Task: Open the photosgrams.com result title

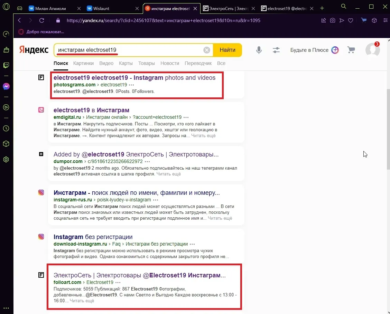Action: [134, 77]
